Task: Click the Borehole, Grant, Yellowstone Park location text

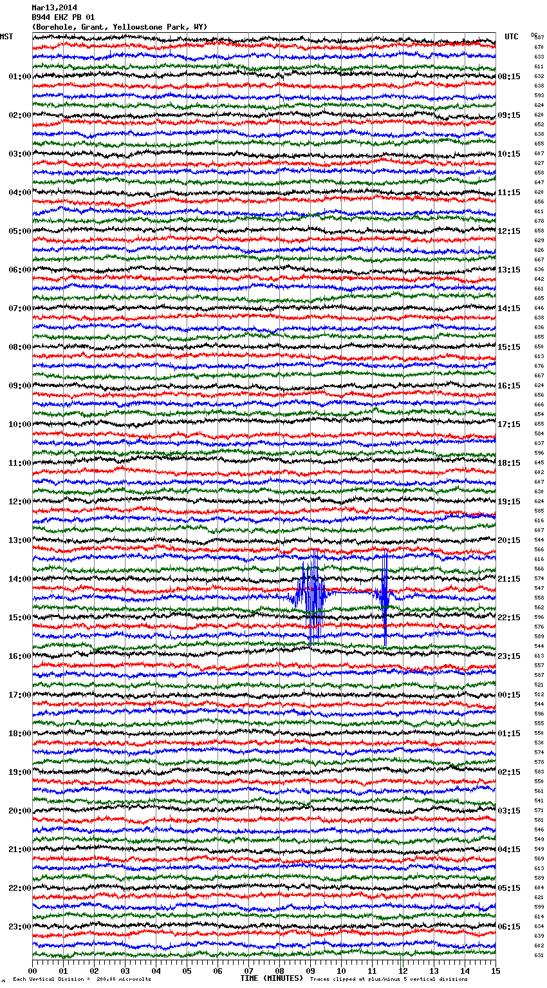Action: (119, 27)
